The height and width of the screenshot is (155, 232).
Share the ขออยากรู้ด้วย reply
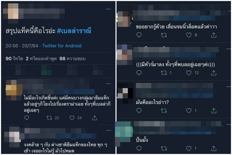point(214,35)
